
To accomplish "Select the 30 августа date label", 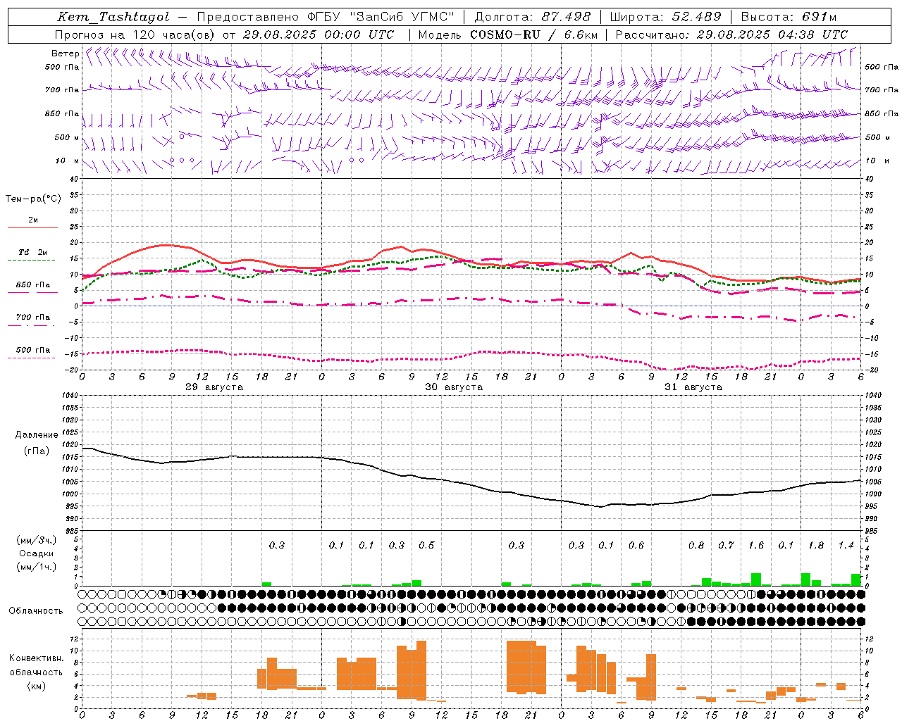I will (454, 387).
